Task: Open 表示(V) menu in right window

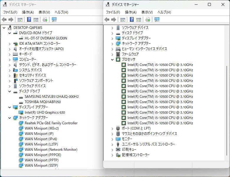Action: click(x=147, y=12)
